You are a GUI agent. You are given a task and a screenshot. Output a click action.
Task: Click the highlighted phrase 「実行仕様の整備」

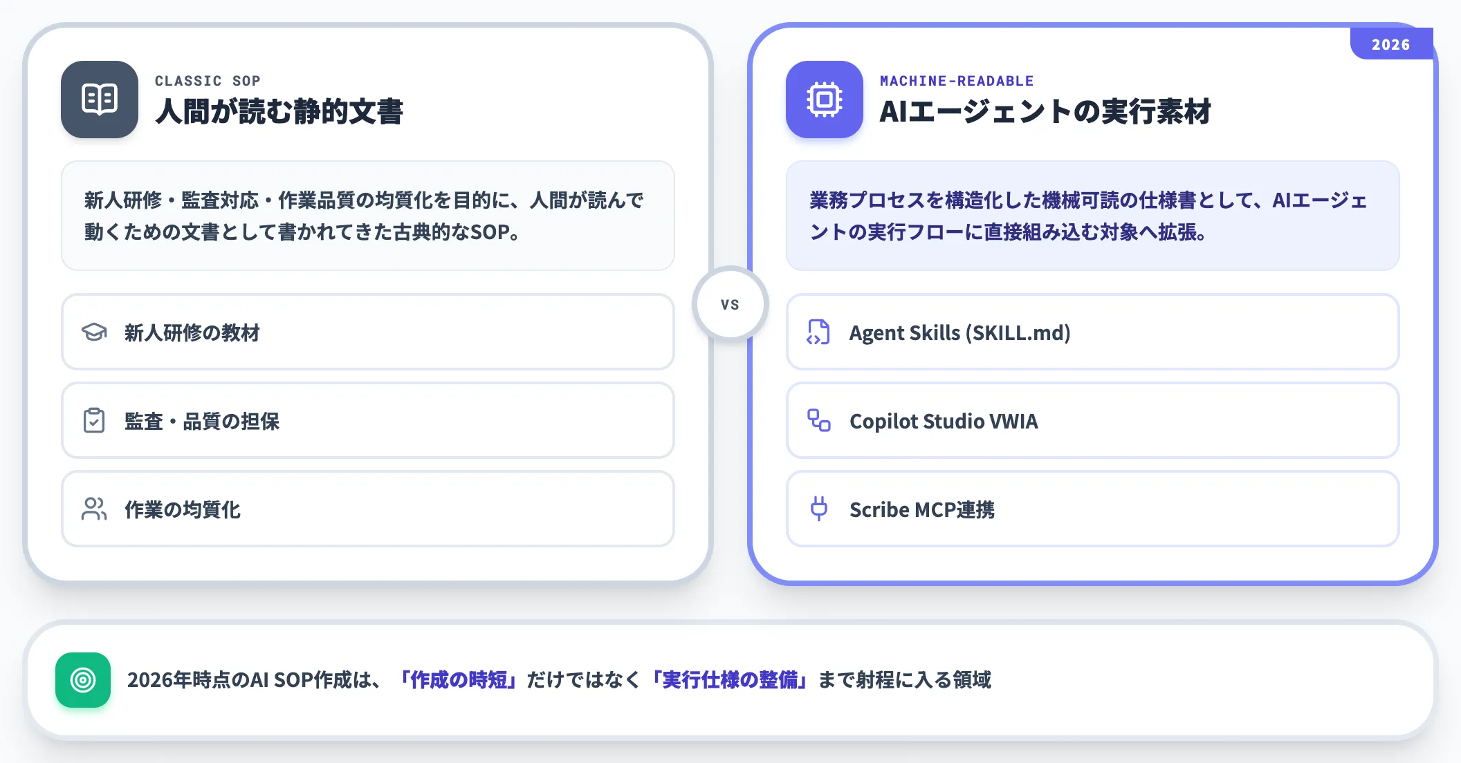[730, 680]
